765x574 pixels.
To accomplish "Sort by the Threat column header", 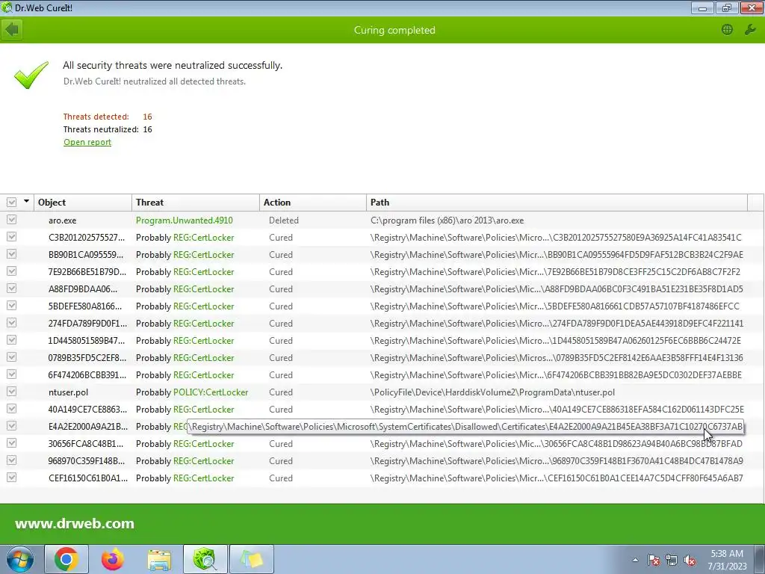I will 195,202.
